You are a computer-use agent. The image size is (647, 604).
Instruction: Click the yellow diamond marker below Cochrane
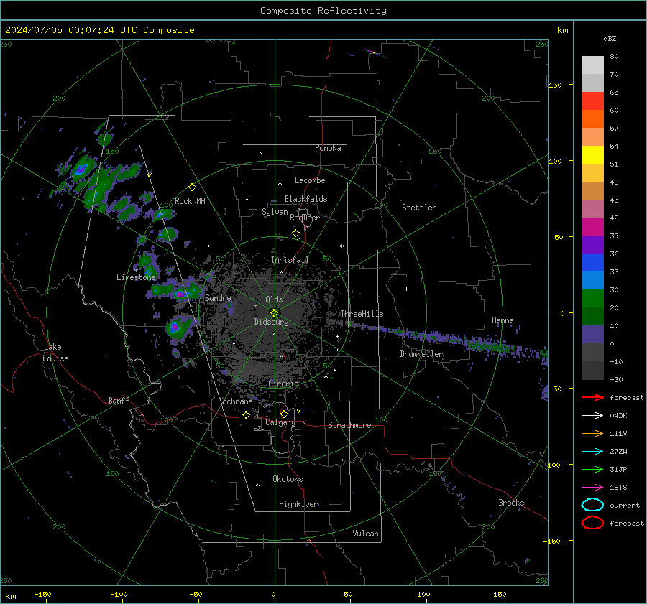[x=246, y=414]
